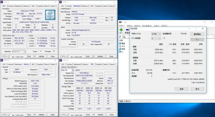Click the 7-Zip address bar path field
Image resolution: width=215 pixels, height=117 pixels.
168,37
